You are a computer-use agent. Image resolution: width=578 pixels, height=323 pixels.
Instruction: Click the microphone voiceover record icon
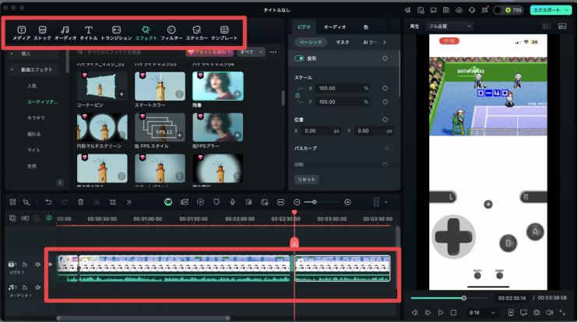[x=232, y=202]
